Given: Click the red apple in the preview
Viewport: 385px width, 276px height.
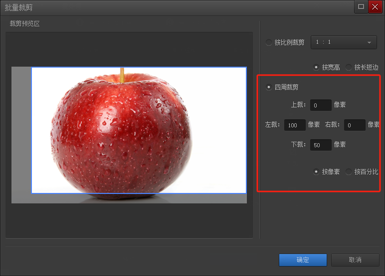Looking at the screenshot, I should click(121, 135).
